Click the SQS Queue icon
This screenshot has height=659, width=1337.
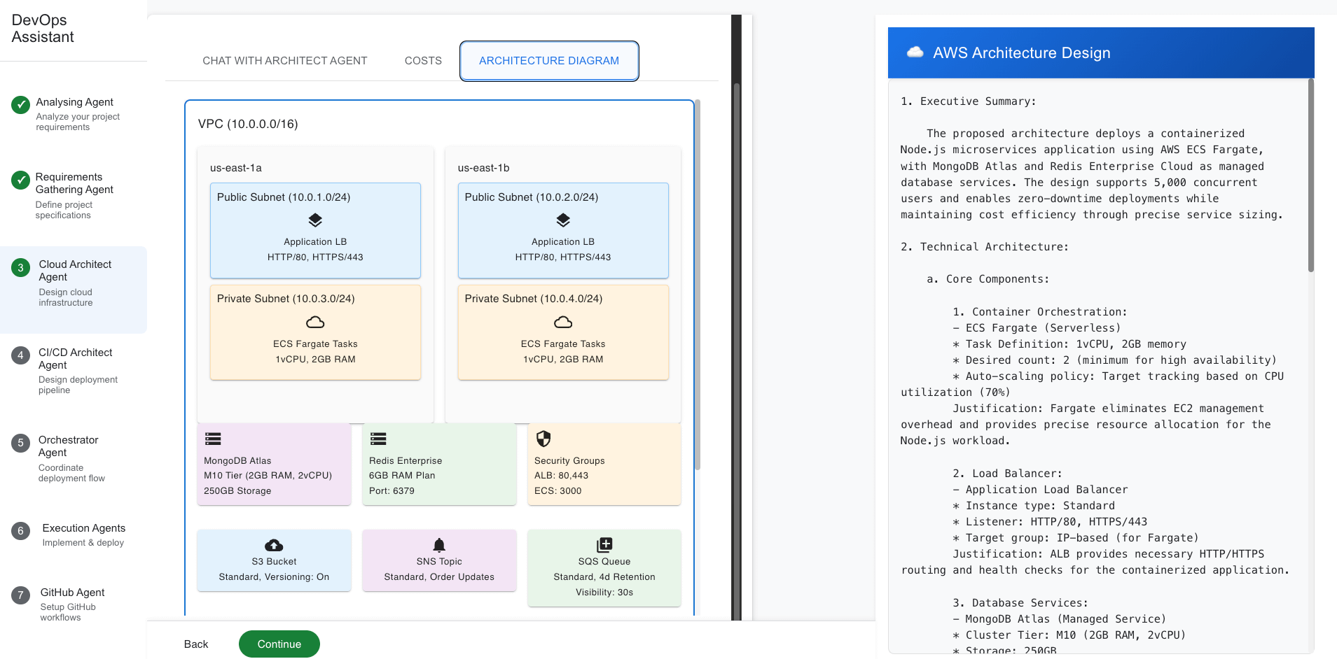pos(604,544)
